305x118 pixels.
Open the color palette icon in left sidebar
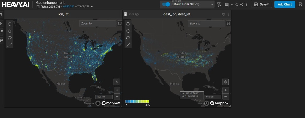pyautogui.click(x=1, y=40)
